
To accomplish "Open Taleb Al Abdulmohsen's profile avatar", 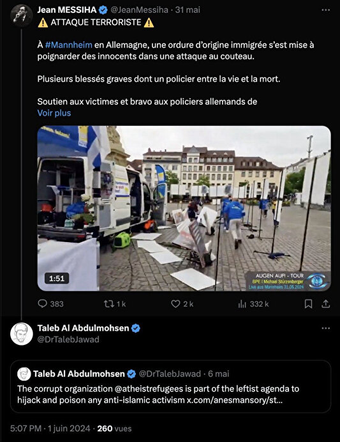I will 22,334.
